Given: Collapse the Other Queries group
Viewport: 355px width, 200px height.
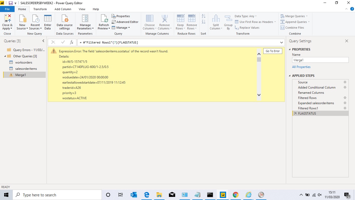Looking at the screenshot, I should (x=5, y=56).
